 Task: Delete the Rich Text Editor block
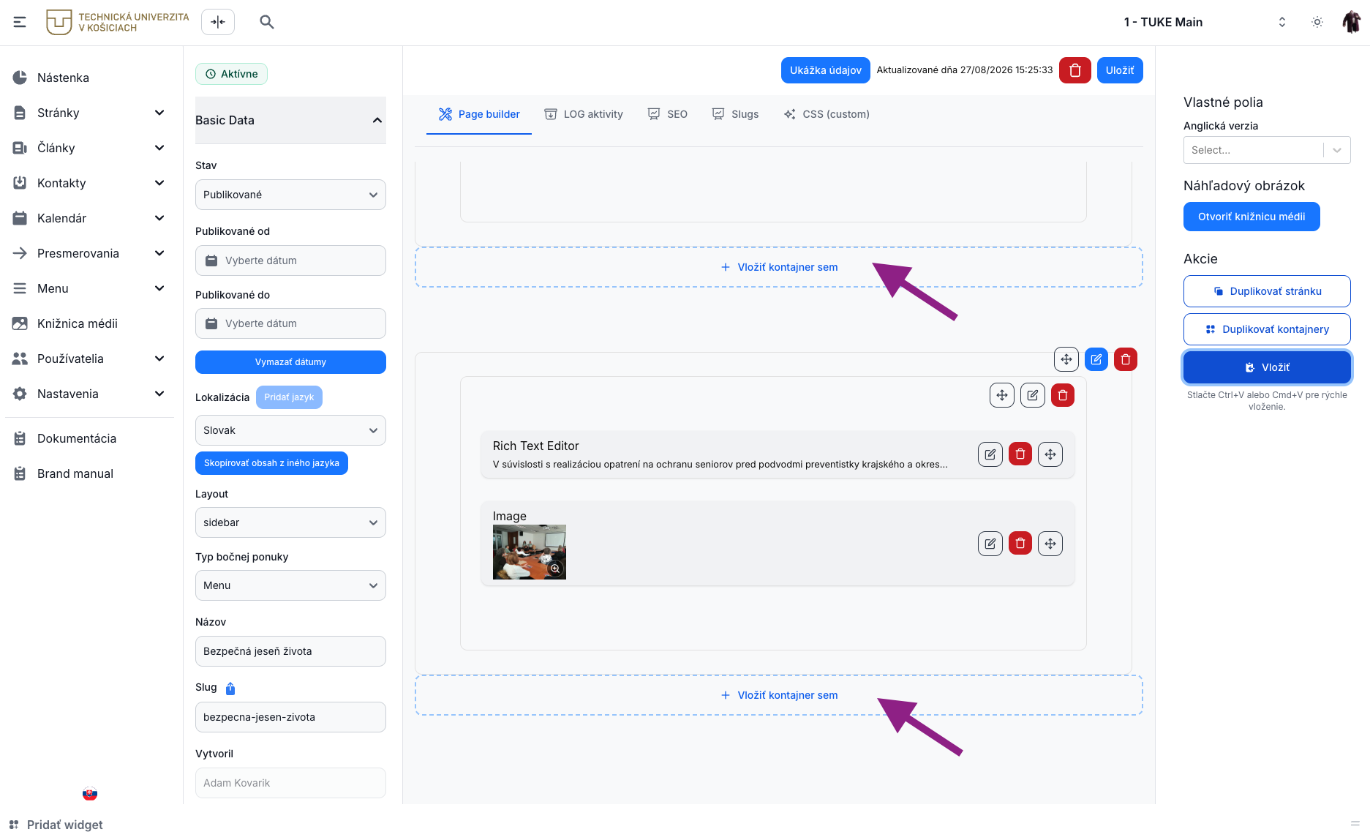point(1020,454)
